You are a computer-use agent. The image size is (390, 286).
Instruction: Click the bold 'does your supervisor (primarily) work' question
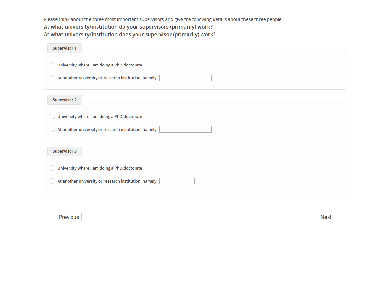(129, 34)
